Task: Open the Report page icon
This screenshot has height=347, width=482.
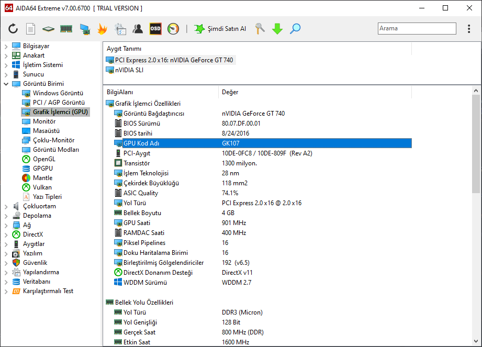Action: 30,29
